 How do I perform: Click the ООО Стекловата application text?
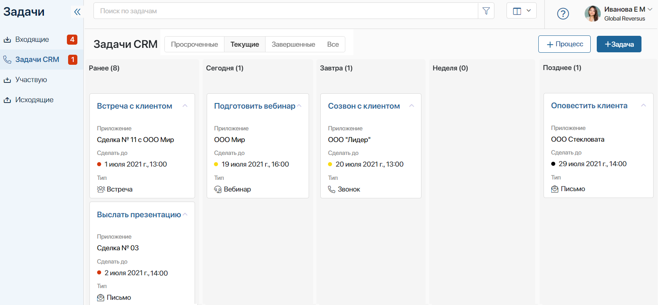pos(577,139)
